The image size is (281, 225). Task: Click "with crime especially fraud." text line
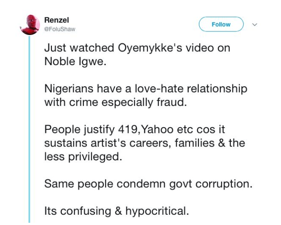(x=115, y=102)
